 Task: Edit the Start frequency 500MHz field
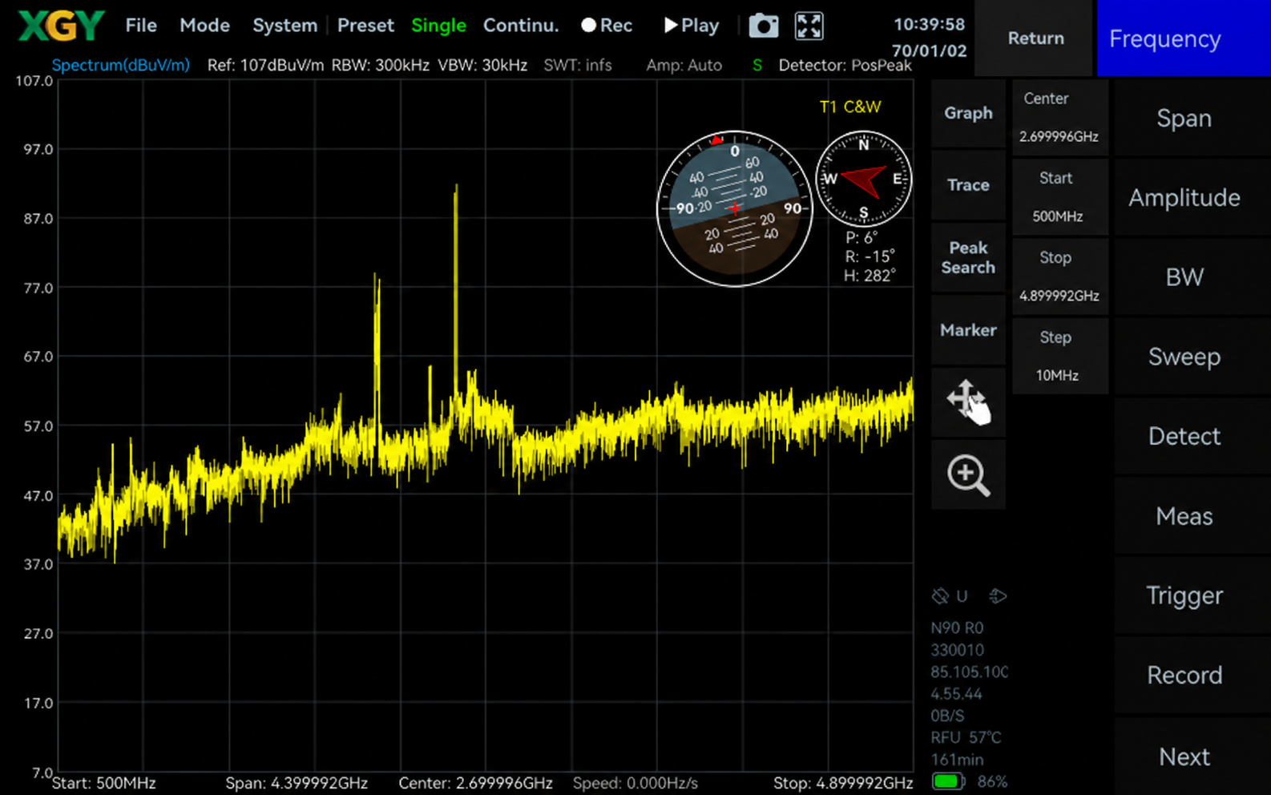click(x=1059, y=196)
